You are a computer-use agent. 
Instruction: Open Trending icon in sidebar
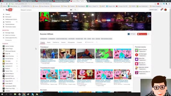coord(3,19)
